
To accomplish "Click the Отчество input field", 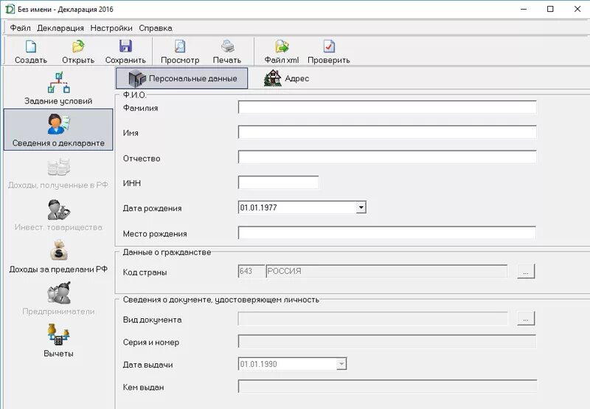I will [x=387, y=157].
